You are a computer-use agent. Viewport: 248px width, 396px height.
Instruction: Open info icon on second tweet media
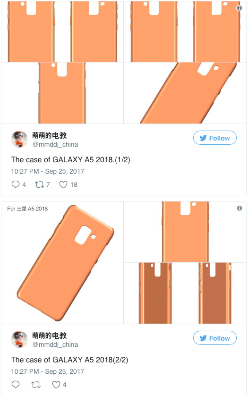[x=239, y=208]
